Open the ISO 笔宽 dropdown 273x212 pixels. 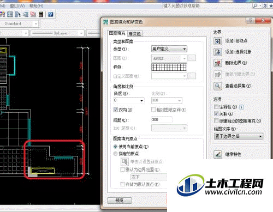(x=169, y=128)
